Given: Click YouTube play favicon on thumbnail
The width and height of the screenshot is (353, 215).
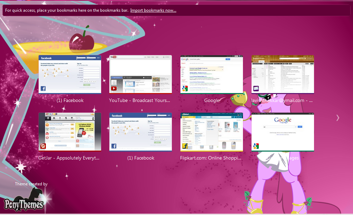Looking at the screenshot, I should (x=114, y=89).
